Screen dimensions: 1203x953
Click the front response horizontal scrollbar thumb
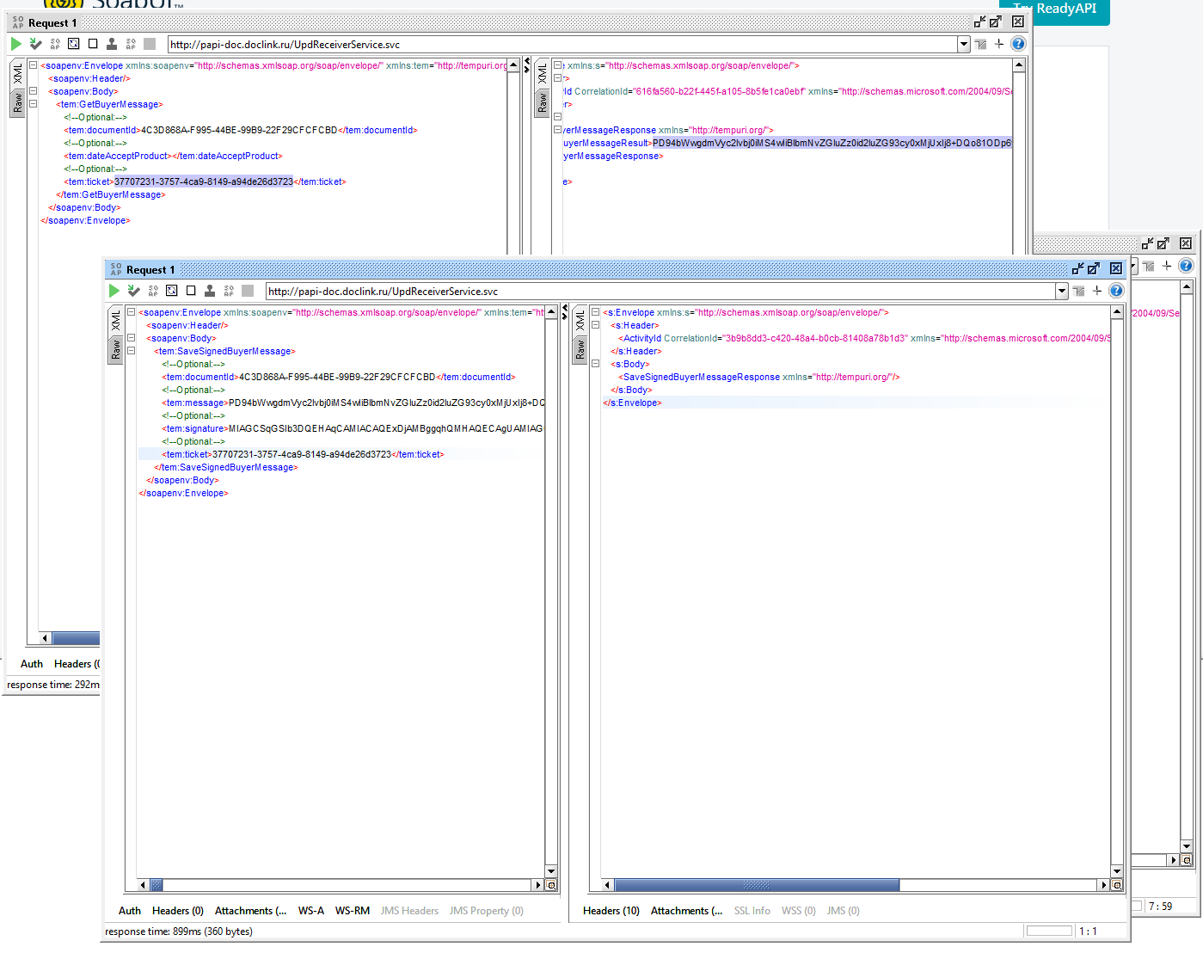757,885
